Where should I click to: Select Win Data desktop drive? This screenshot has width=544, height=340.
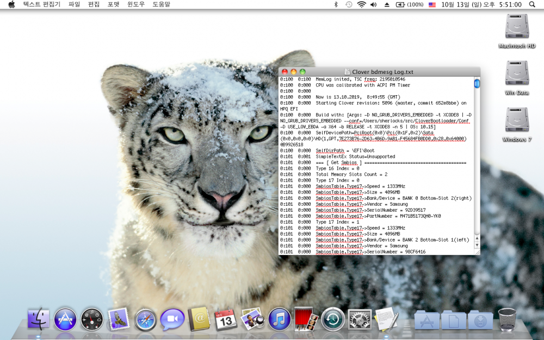pos(517,78)
